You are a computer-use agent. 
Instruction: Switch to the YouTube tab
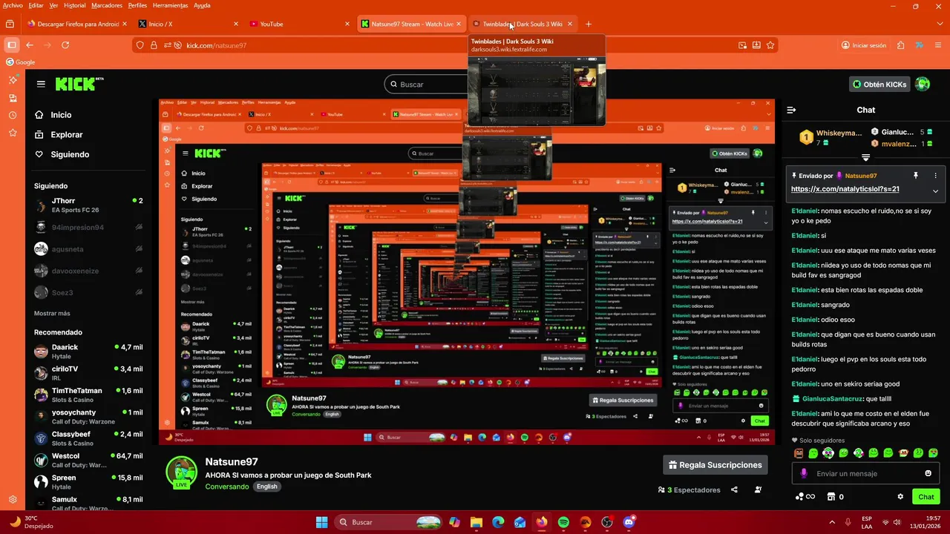(299, 24)
